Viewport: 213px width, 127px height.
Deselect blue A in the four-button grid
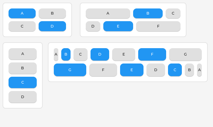pos(22,13)
